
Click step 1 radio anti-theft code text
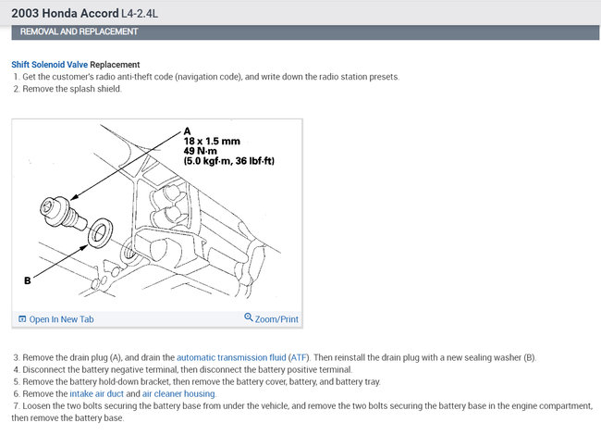206,77
